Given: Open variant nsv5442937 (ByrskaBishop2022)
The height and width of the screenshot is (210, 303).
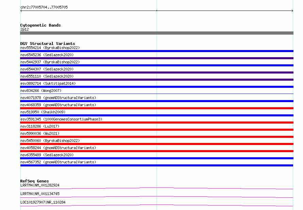Looking at the screenshot, I should (x=50, y=62).
